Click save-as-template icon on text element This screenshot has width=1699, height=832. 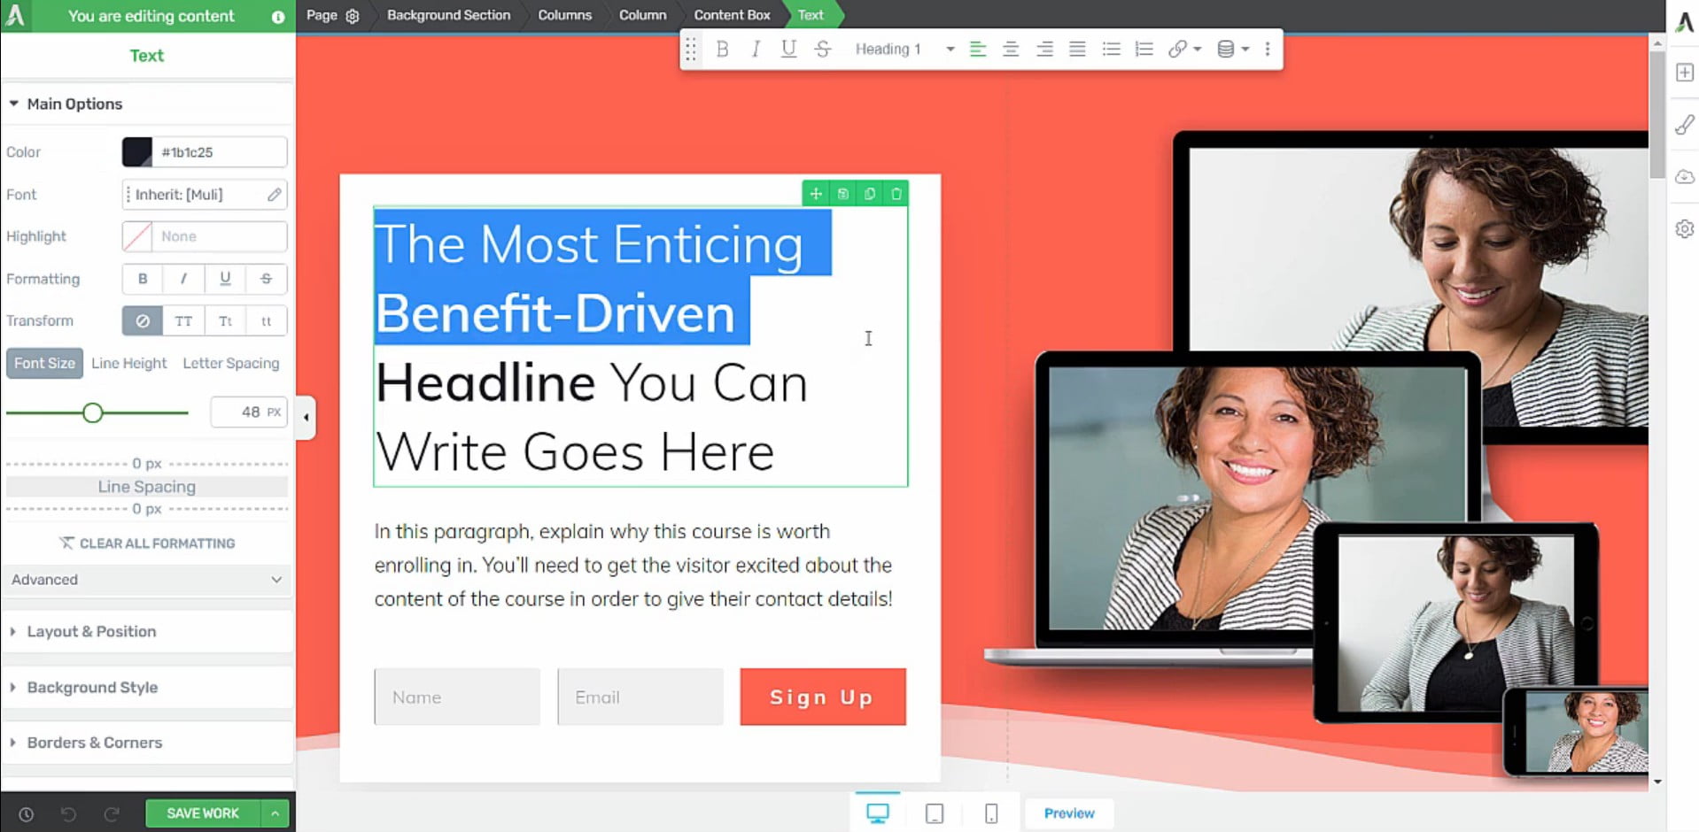tap(842, 194)
